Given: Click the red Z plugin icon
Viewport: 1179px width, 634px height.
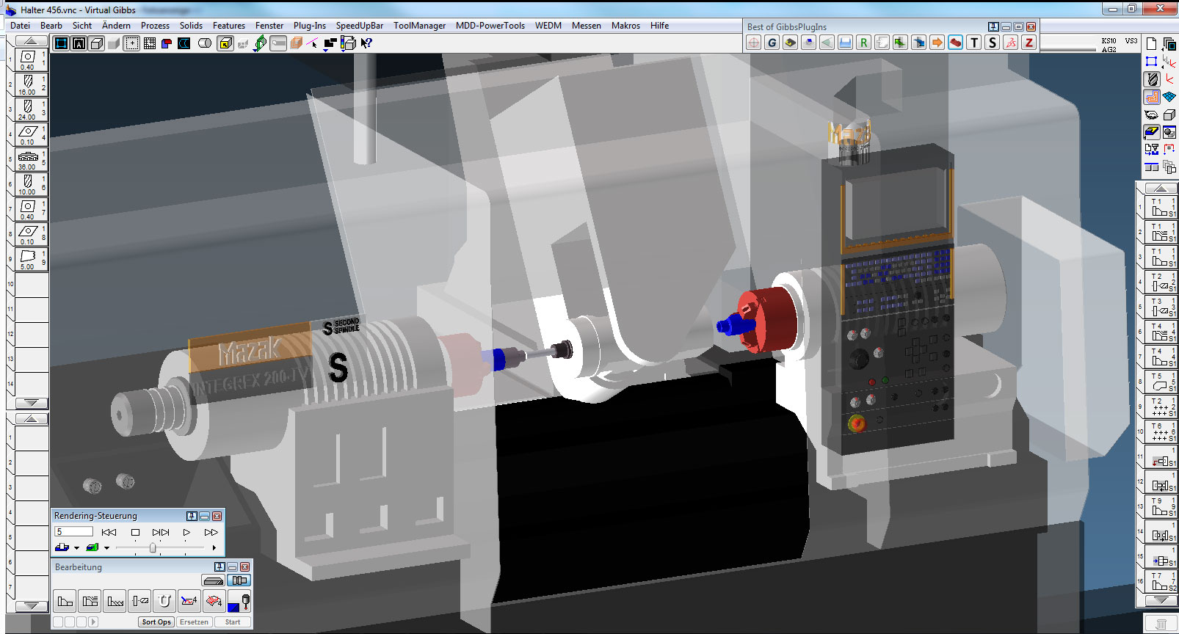Looking at the screenshot, I should (1029, 43).
